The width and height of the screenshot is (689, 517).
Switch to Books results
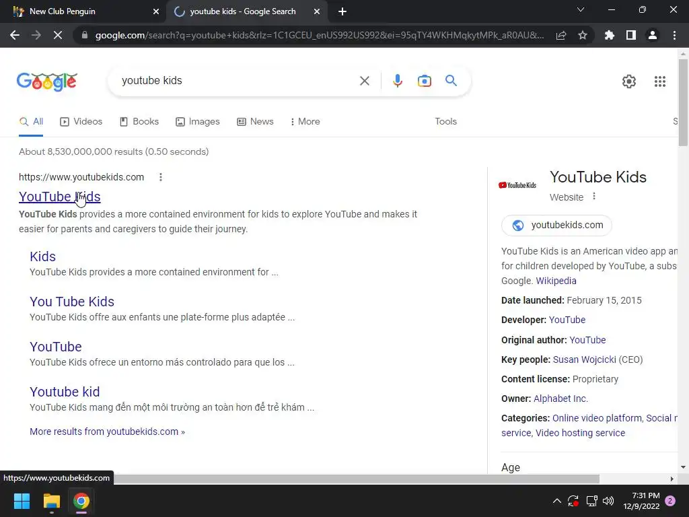click(139, 122)
